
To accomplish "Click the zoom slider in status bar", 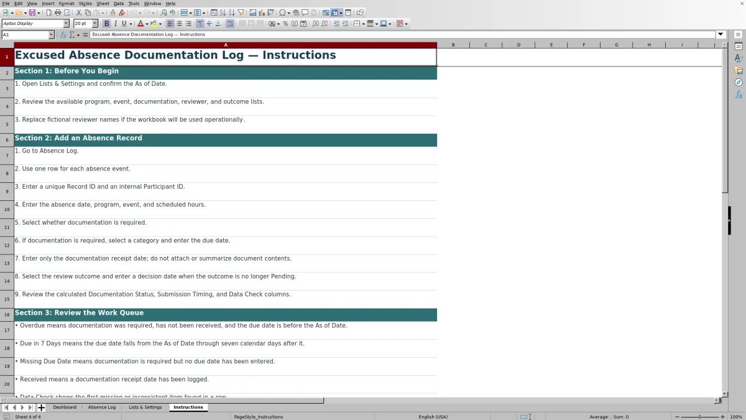I will (x=699, y=417).
